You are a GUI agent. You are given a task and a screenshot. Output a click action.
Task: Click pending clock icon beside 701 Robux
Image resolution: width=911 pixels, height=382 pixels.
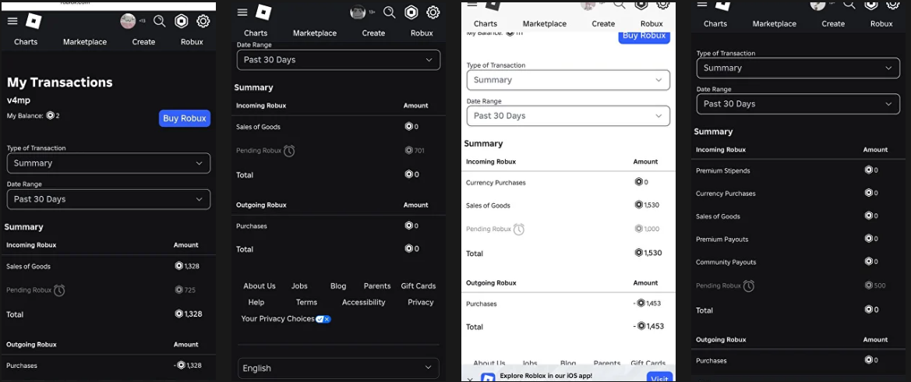pos(289,151)
